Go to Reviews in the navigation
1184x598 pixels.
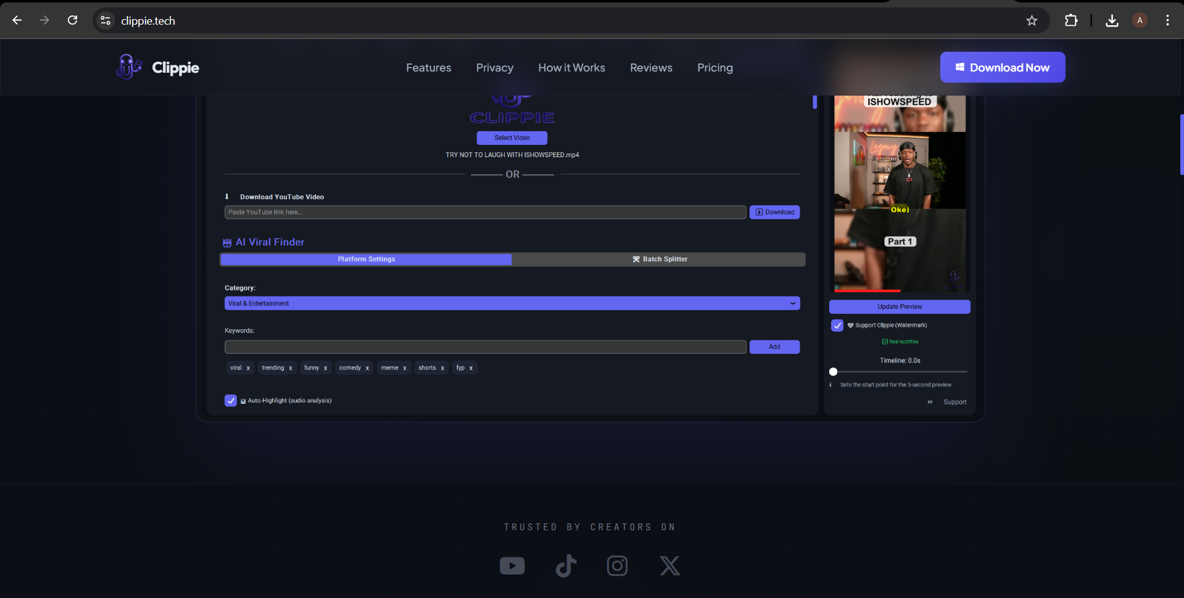click(x=651, y=68)
